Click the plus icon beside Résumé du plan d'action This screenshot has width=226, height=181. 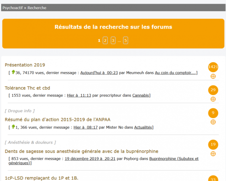[213, 122]
